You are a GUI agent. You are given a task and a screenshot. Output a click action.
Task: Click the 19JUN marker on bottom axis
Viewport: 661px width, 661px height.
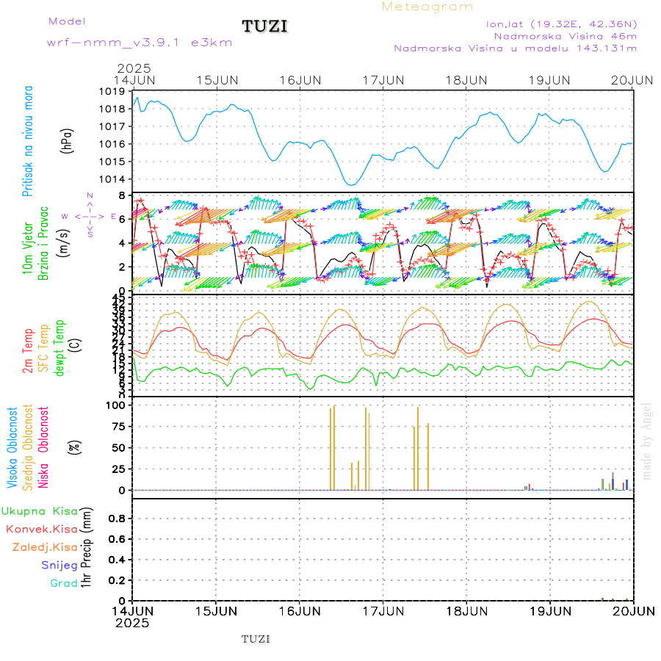(x=550, y=610)
